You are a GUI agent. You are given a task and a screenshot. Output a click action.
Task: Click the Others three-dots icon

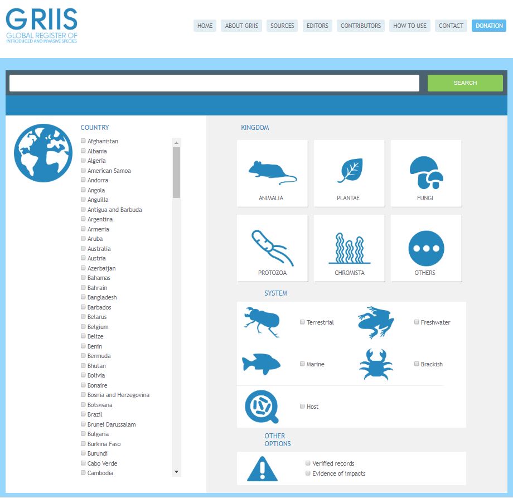point(426,248)
